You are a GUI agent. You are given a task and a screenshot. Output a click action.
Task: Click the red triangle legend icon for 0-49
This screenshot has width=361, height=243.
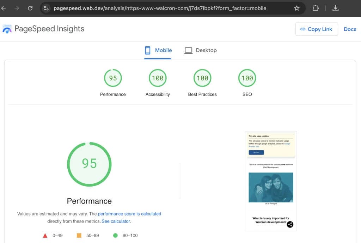45,235
